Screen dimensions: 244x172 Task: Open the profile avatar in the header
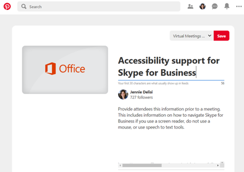203,6
